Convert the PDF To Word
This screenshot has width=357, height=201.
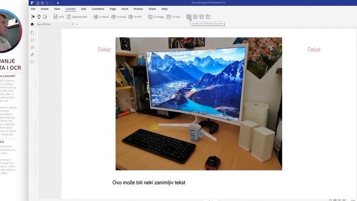[101, 17]
